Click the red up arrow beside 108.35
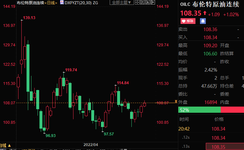The image size is (244, 150). point(205,14)
